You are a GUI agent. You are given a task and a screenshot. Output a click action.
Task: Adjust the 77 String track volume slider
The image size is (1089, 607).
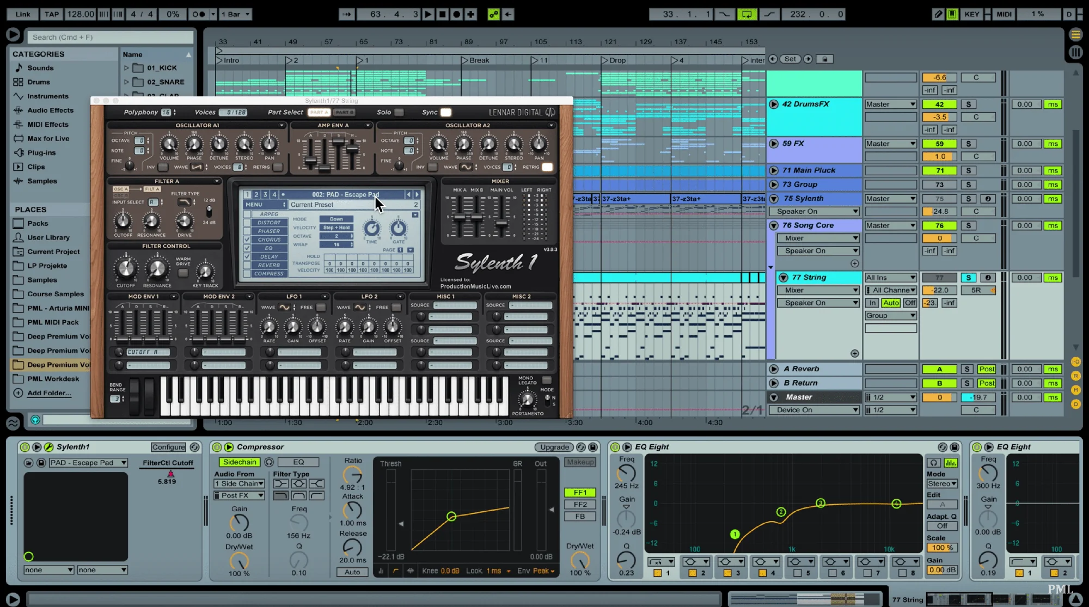[x=940, y=291]
